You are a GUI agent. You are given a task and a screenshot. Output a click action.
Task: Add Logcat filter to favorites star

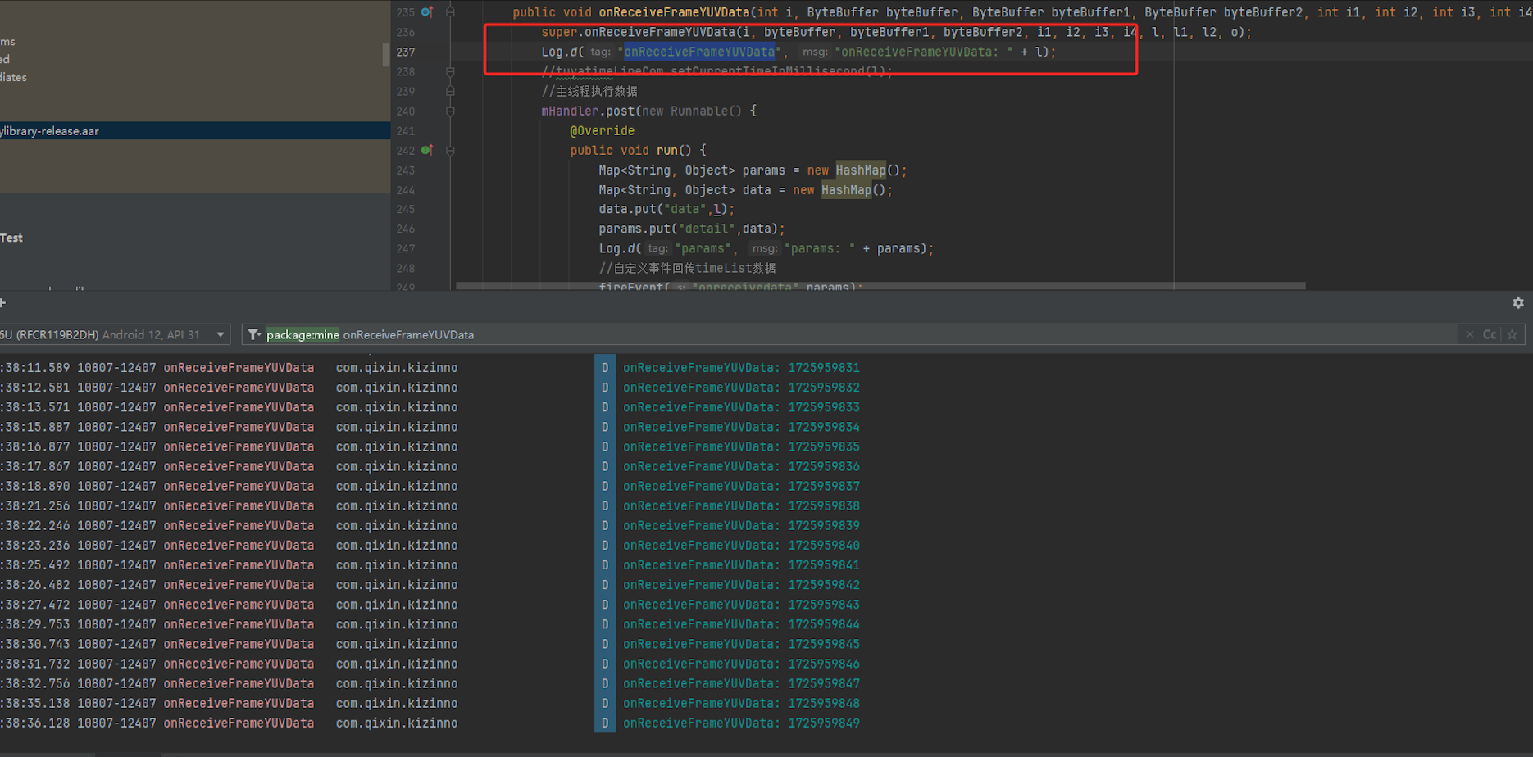1513,334
